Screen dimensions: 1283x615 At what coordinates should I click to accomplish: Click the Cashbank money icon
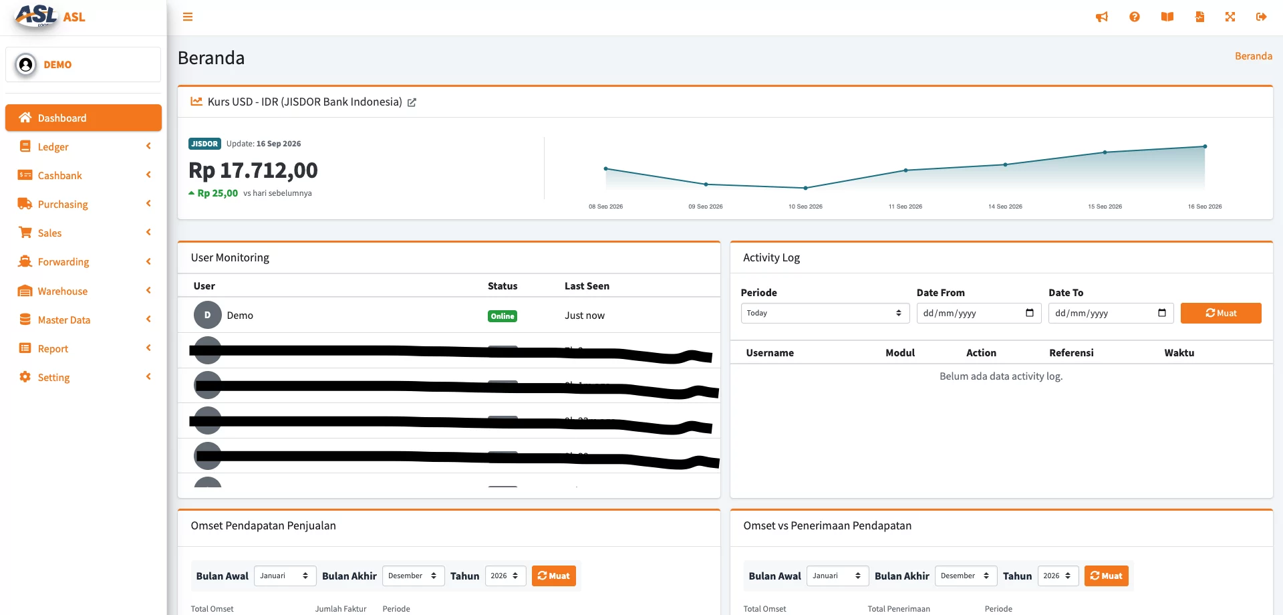click(25, 175)
